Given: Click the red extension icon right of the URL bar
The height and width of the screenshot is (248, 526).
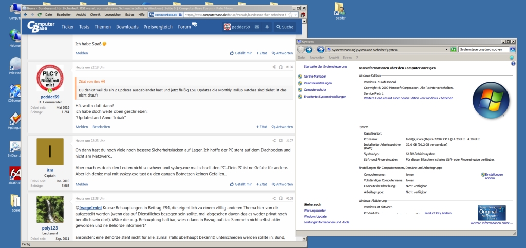Looking at the screenshot, I should 303,15.
